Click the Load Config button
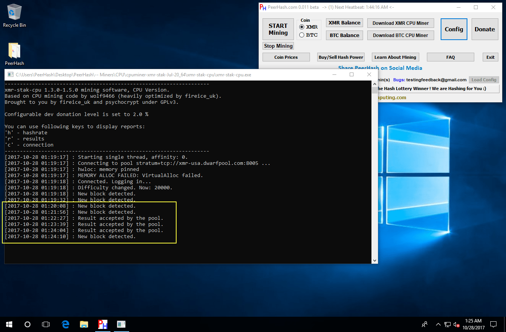 tap(484, 80)
